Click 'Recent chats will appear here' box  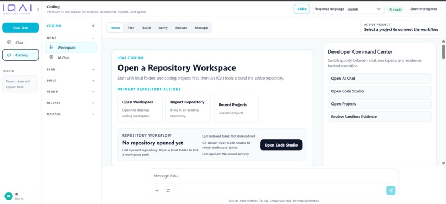point(20,84)
